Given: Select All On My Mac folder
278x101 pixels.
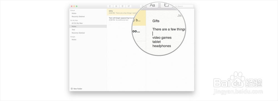Looking at the screenshot, I should tap(77, 23).
